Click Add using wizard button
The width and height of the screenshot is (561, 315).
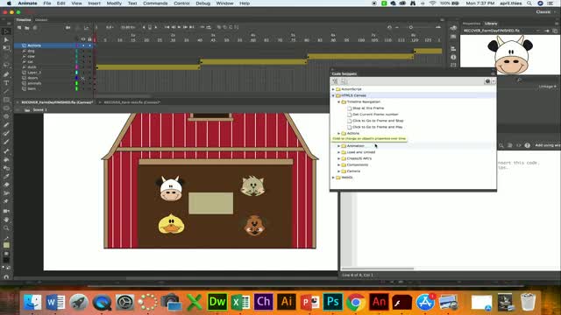coord(548,145)
